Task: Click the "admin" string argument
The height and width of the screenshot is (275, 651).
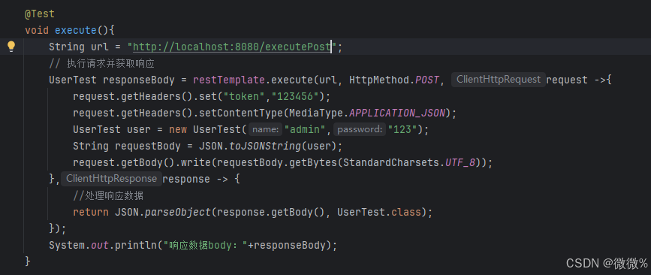Action: coord(305,129)
